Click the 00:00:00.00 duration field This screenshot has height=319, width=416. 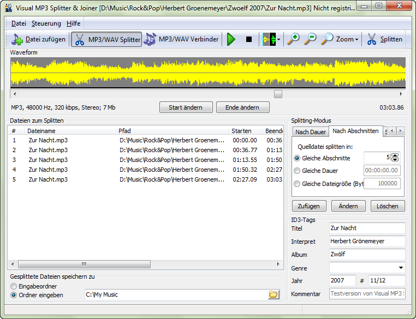coord(382,170)
